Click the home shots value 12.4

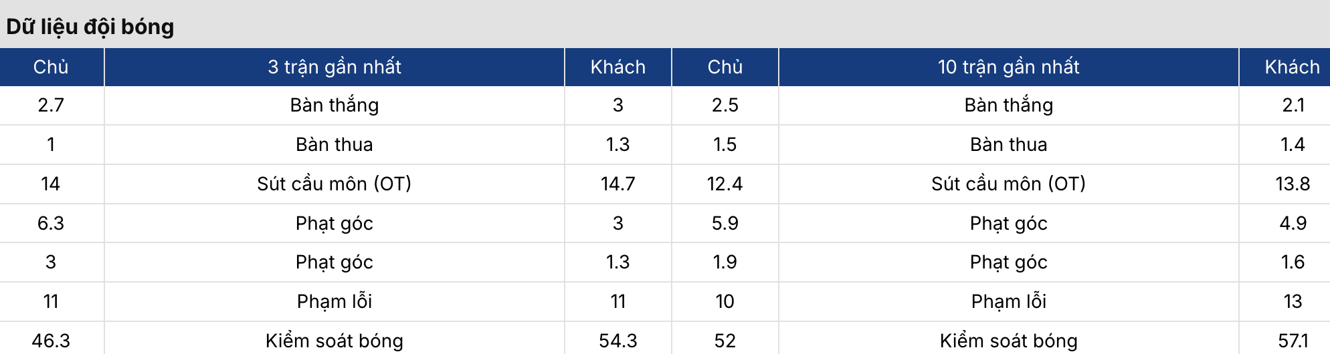point(725,184)
